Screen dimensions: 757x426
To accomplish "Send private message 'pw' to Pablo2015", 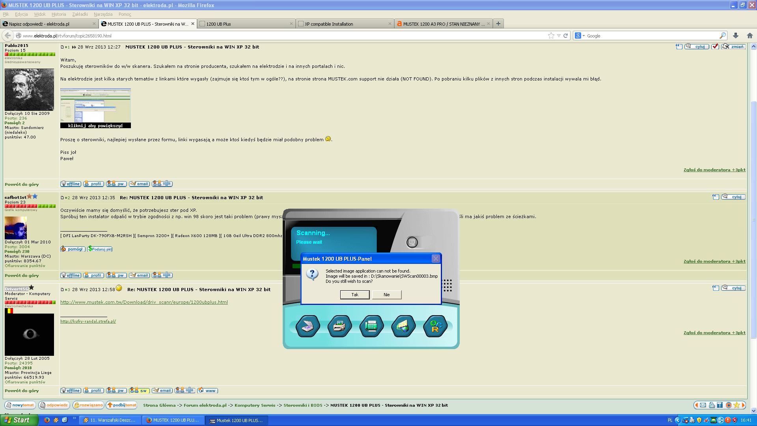I will click(x=116, y=184).
